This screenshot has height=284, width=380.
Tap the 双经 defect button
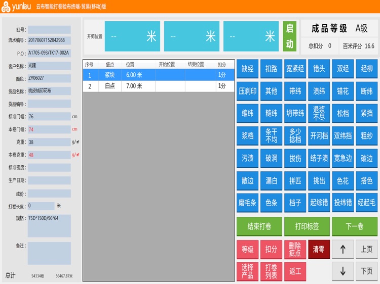343,69
